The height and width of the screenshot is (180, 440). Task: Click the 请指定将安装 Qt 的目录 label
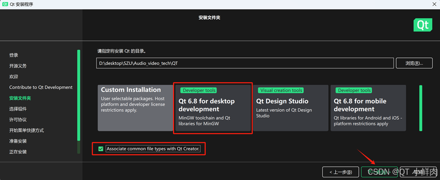tap(123, 51)
